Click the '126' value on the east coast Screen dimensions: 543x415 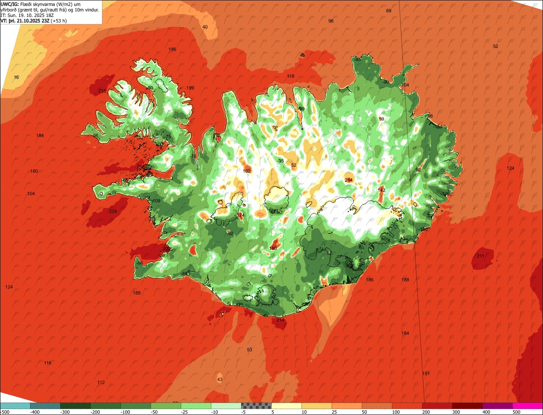[x=446, y=193]
